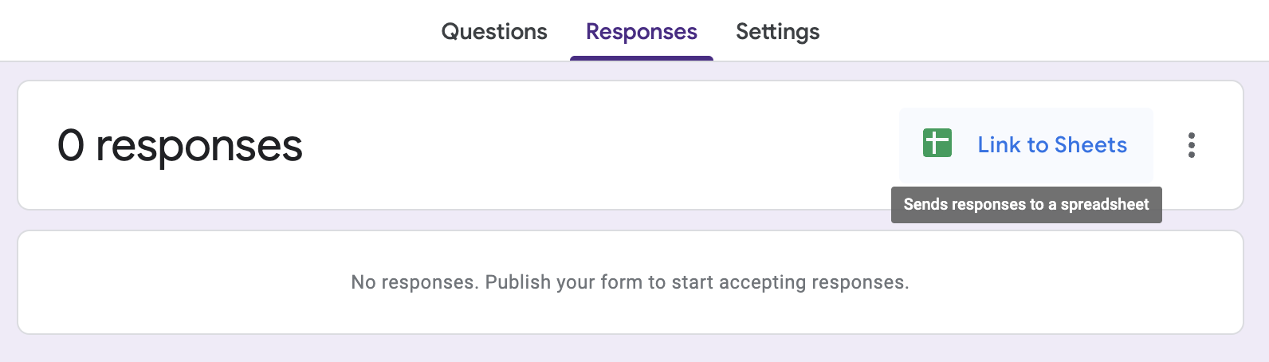
Task: Switch to the Questions tab
Action: pyautogui.click(x=494, y=32)
